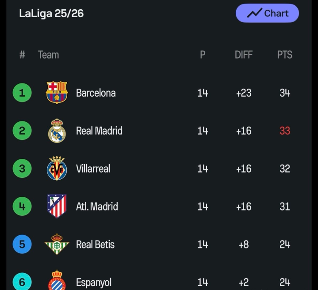Select the Atl. Madrid team name
The width and height of the screenshot is (318, 290).
click(x=97, y=206)
